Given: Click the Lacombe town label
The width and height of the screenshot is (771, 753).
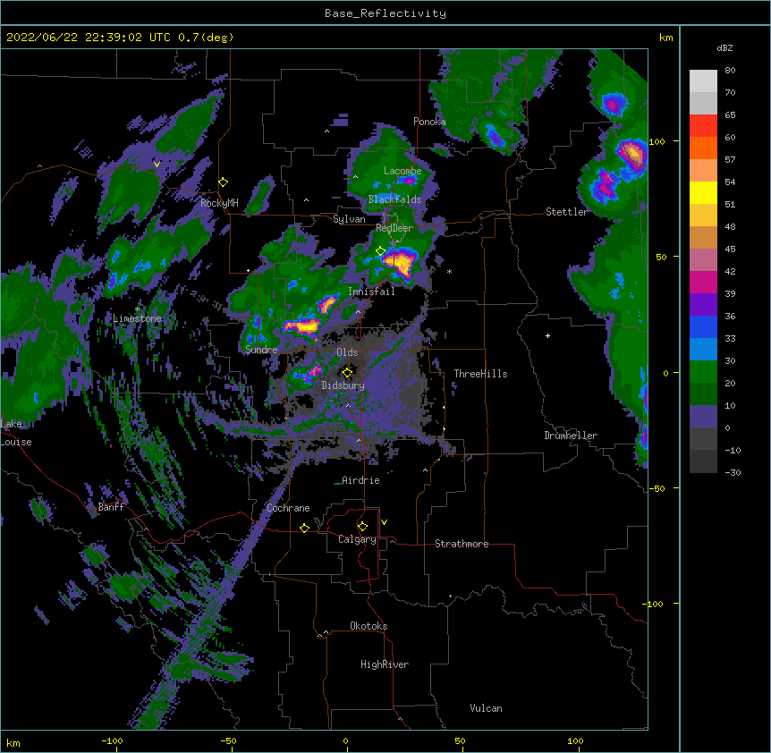Looking at the screenshot, I should point(402,171).
